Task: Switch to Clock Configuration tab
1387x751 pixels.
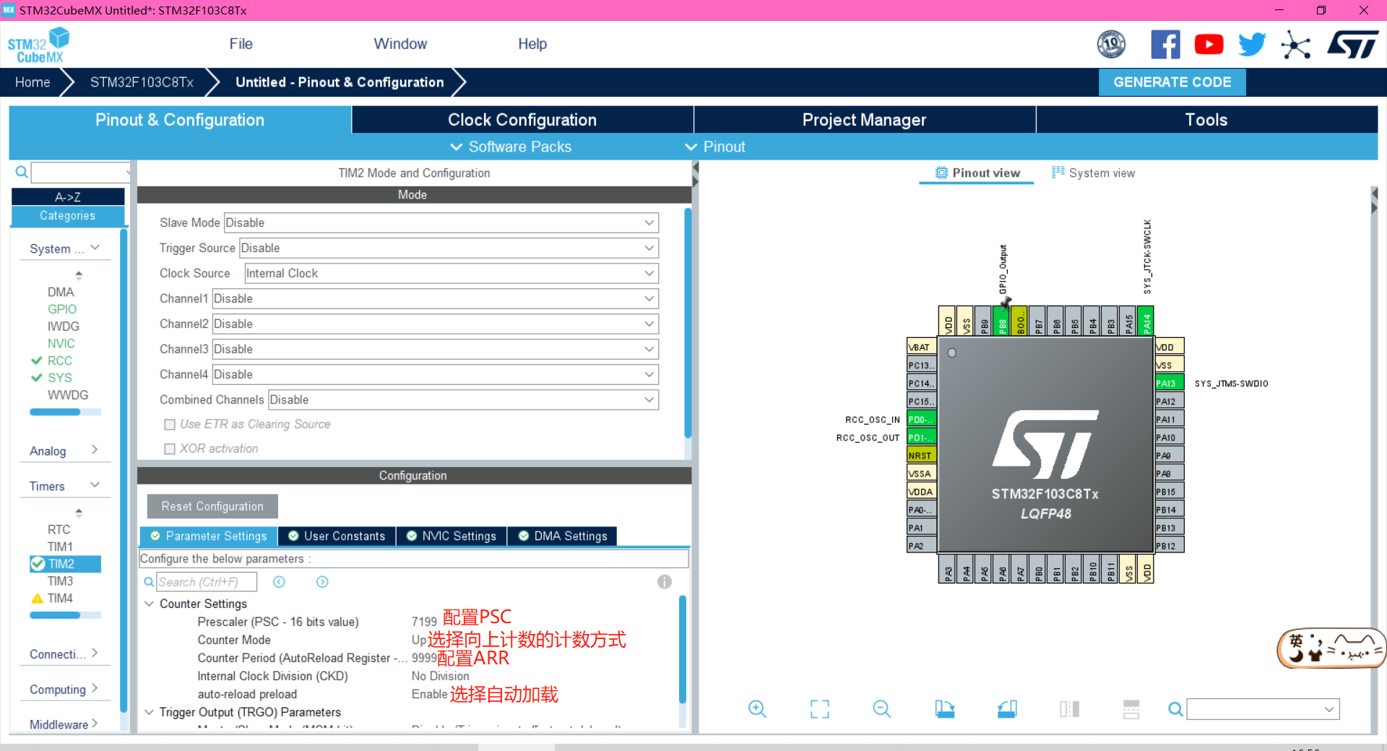Action: pyautogui.click(x=522, y=120)
